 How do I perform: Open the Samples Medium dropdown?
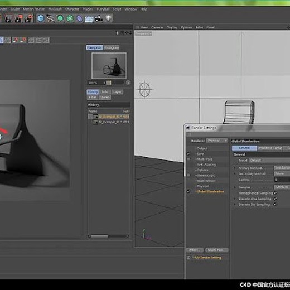point(282,187)
